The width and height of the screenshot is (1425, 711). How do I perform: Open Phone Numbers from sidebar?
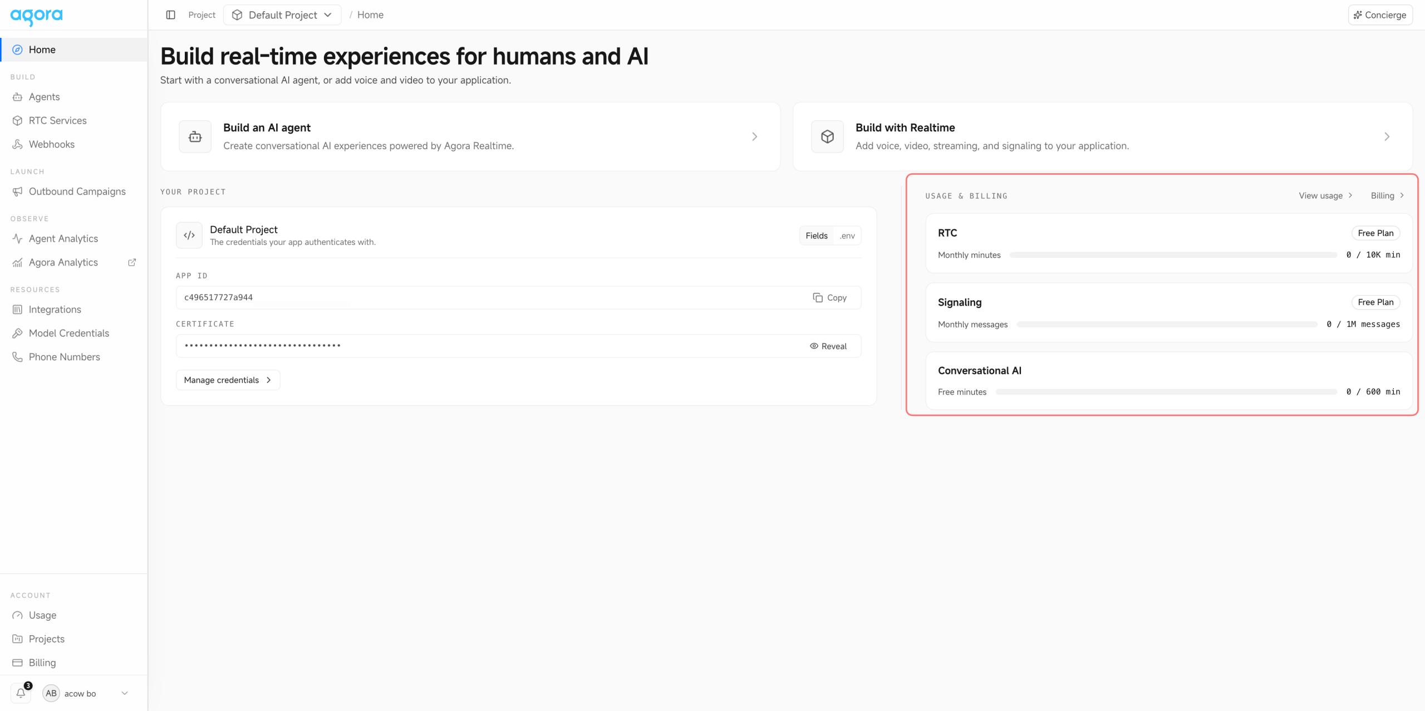(74, 357)
